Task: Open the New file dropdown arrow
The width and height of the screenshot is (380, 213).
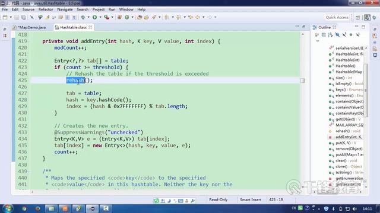Action: 11,17
